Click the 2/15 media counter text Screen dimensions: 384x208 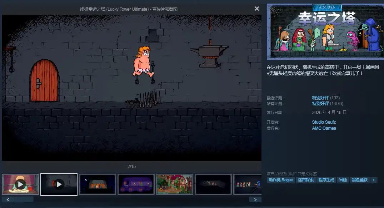[131, 166]
